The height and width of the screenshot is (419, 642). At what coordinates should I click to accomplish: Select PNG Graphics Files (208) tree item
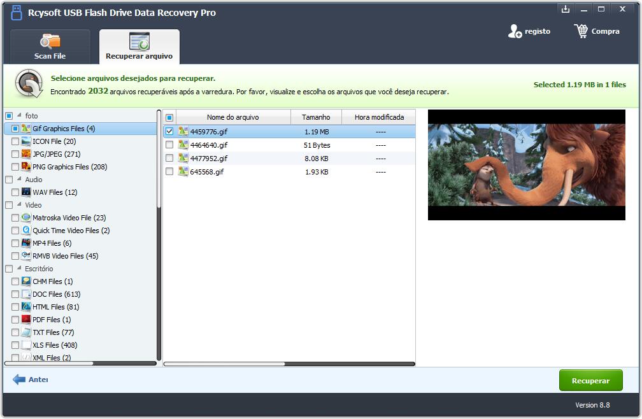(x=69, y=167)
